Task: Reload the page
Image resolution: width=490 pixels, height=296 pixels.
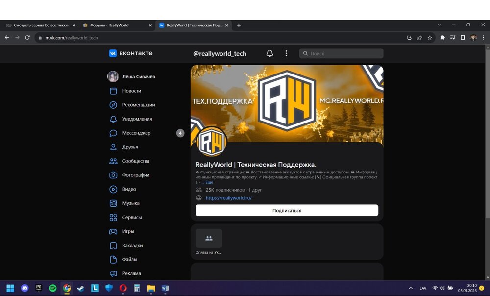Action: click(x=27, y=38)
